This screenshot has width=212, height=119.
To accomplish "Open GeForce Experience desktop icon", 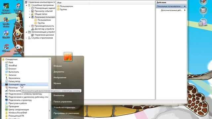I will 6,8.
